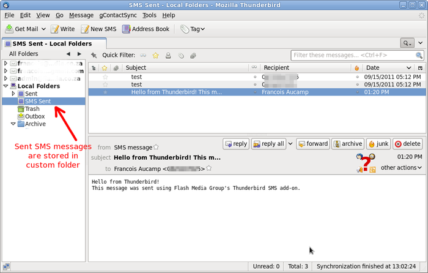Open the Message menu
Viewport: 428px width, 273px height.
pyautogui.click(x=81, y=15)
